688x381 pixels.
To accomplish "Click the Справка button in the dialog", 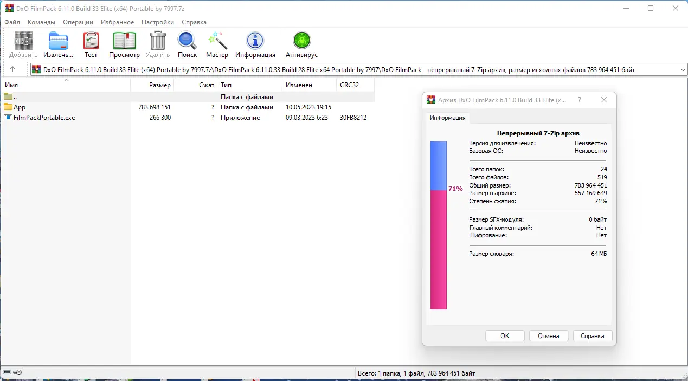I will tap(593, 336).
